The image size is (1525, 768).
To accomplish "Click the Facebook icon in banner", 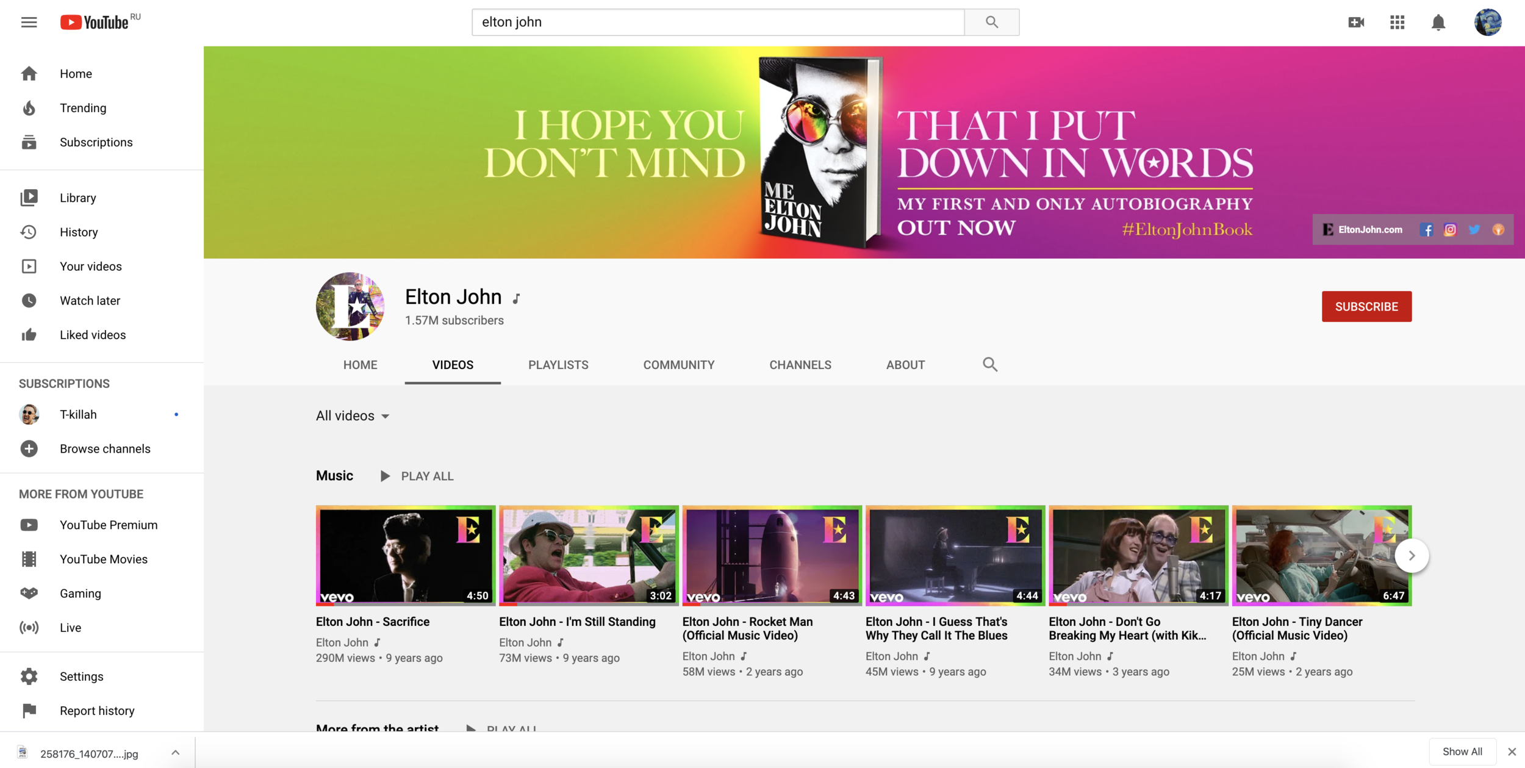I will coord(1426,230).
